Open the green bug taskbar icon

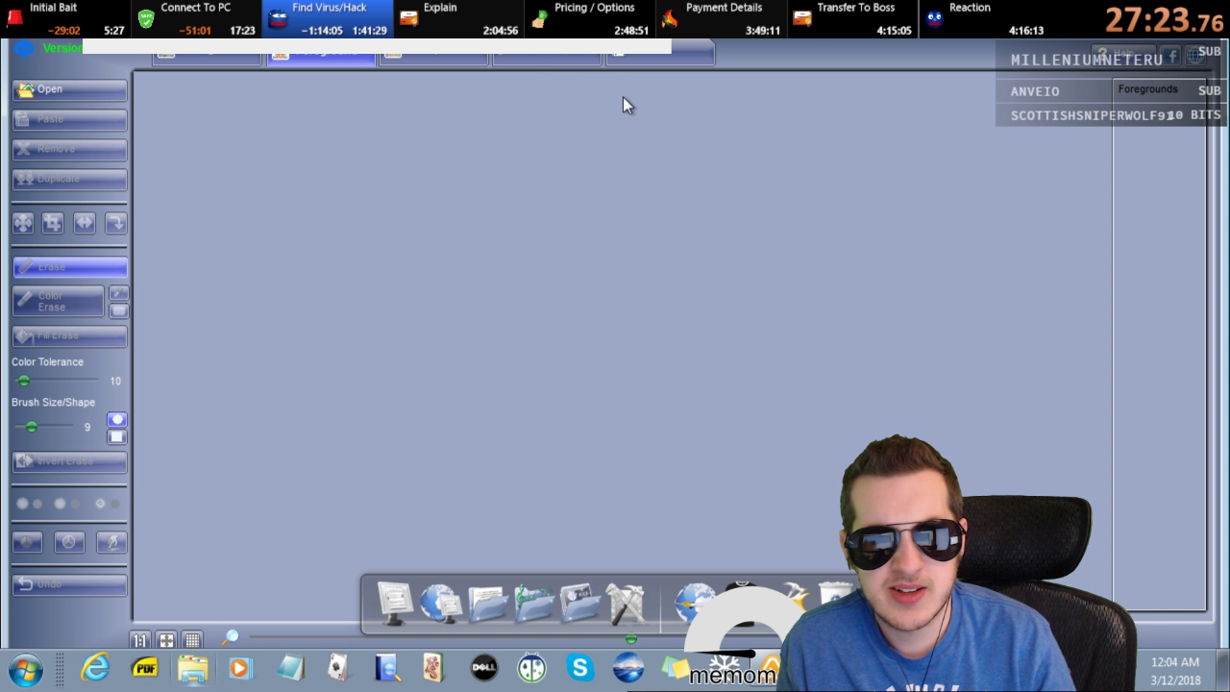[x=531, y=668]
